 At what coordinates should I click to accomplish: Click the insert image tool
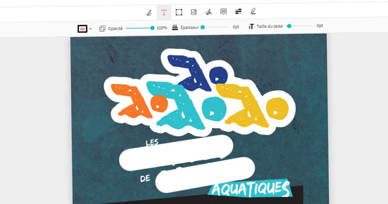pos(194,12)
